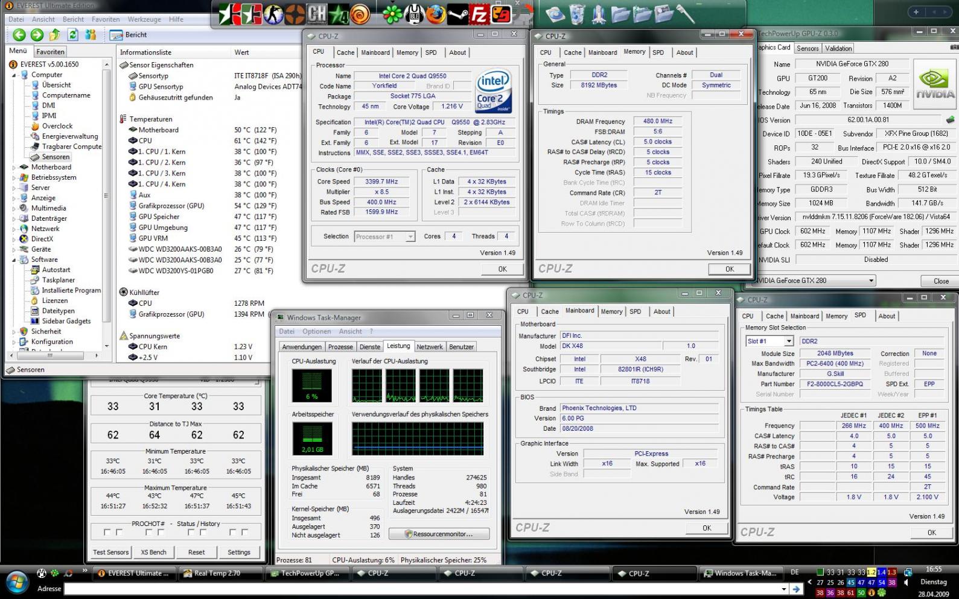Open the Recycle Bin dock icon

pos(578,14)
